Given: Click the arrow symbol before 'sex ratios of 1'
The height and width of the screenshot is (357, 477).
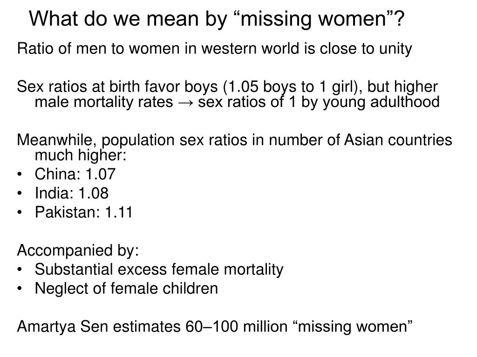Looking at the screenshot, I should pos(185,103).
